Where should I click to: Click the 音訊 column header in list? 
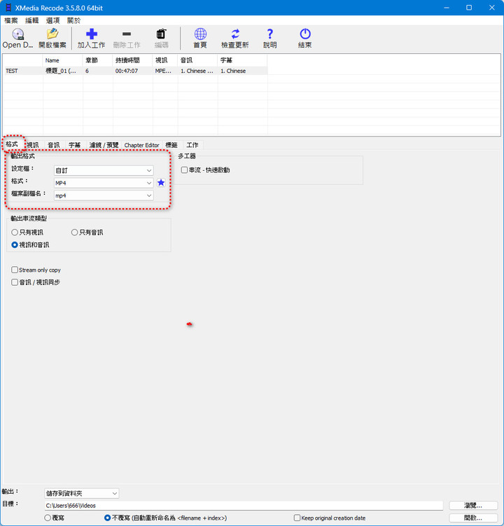click(198, 60)
